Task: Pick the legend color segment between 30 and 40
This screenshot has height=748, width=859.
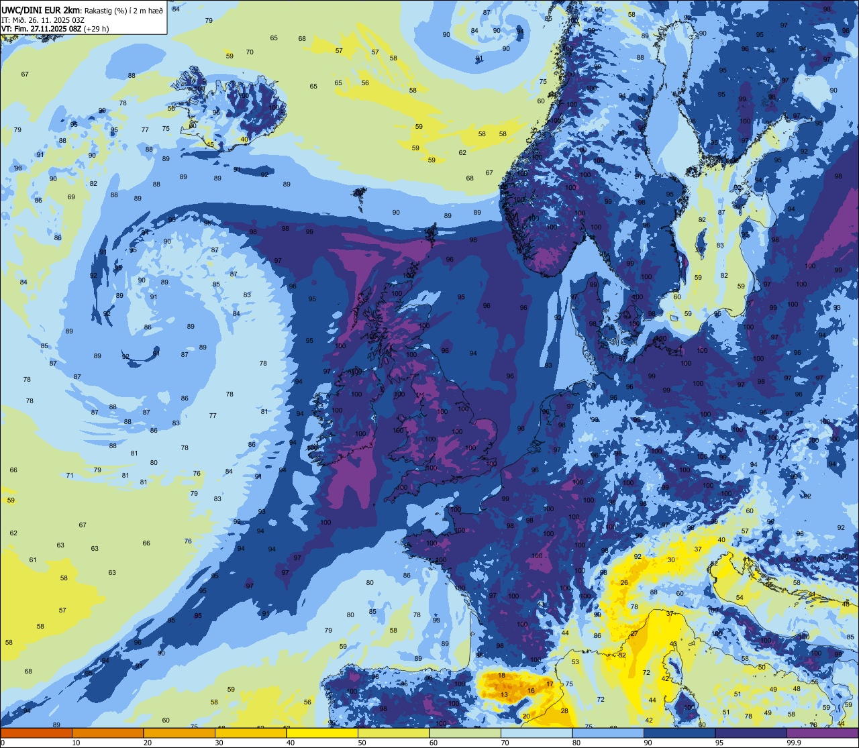Action: coord(250,733)
